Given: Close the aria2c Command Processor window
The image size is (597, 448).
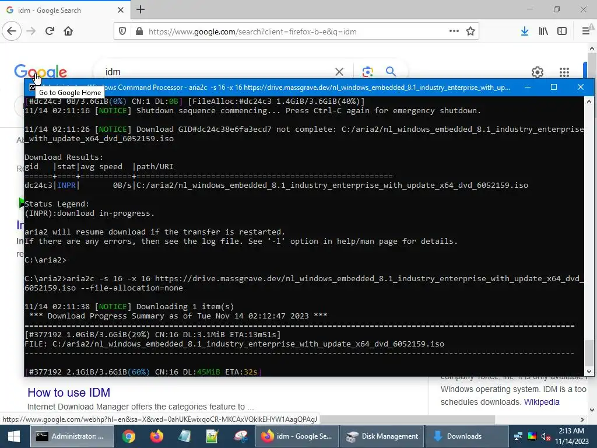Looking at the screenshot, I should pos(580,87).
